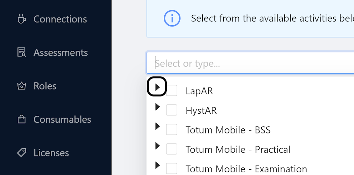Click the 'Totum Mobile - Practical' label
This screenshot has height=175, width=354.
[x=238, y=149]
